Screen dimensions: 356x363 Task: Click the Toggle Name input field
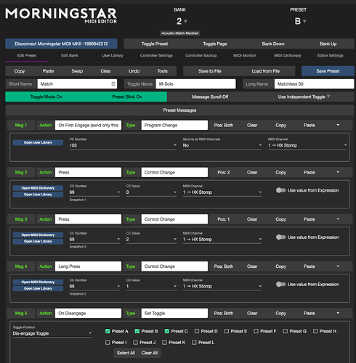coord(195,83)
